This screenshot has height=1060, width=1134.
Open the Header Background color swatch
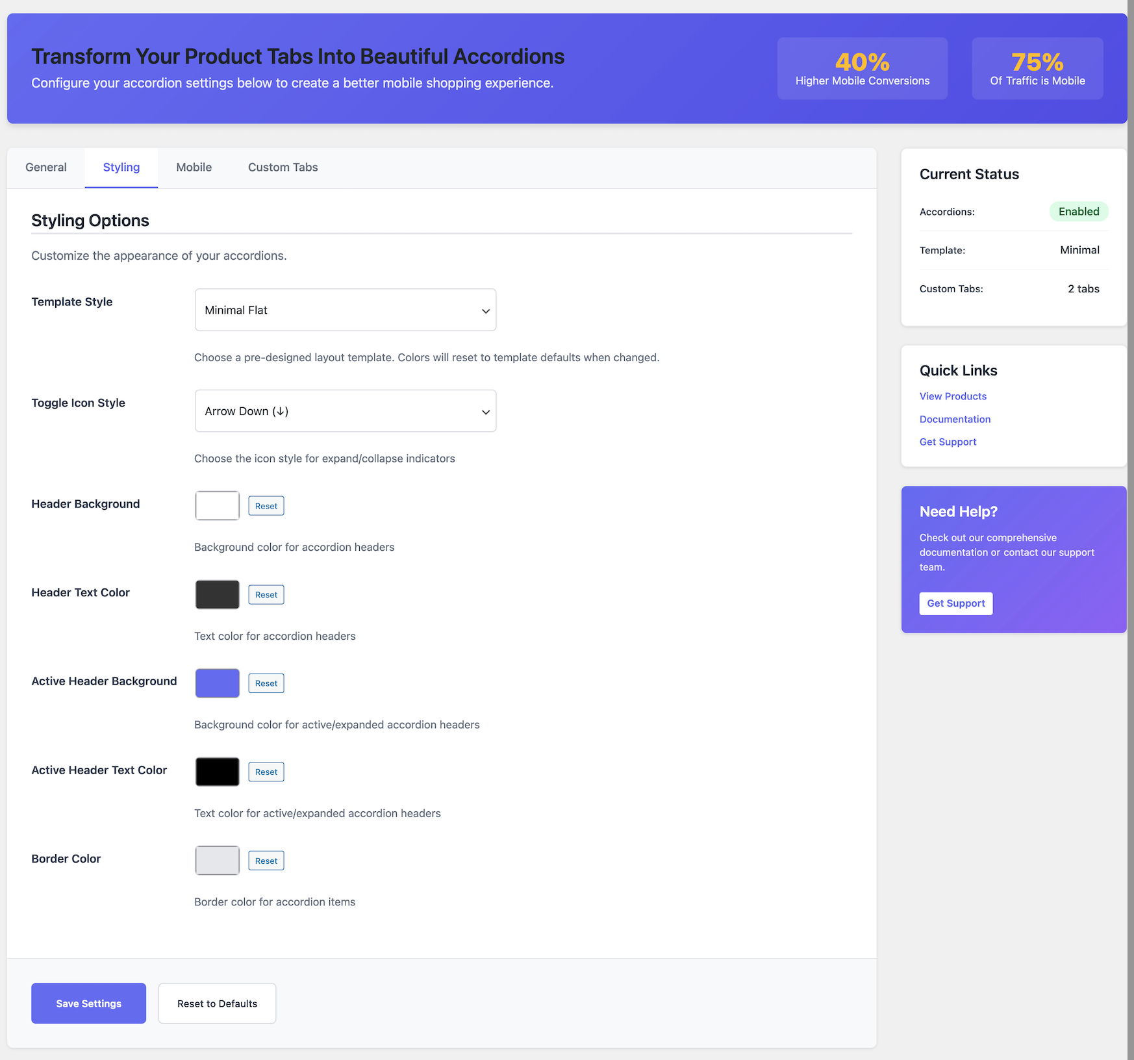point(218,506)
